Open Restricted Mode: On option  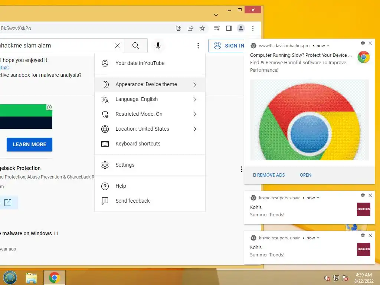pyautogui.click(x=150, y=114)
